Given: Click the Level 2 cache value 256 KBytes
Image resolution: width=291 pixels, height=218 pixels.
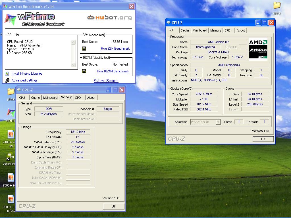Looking at the screenshot, I should click(x=255, y=104).
